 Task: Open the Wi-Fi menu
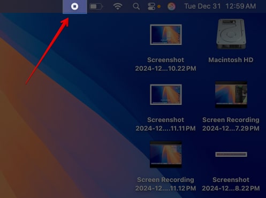(118, 6)
